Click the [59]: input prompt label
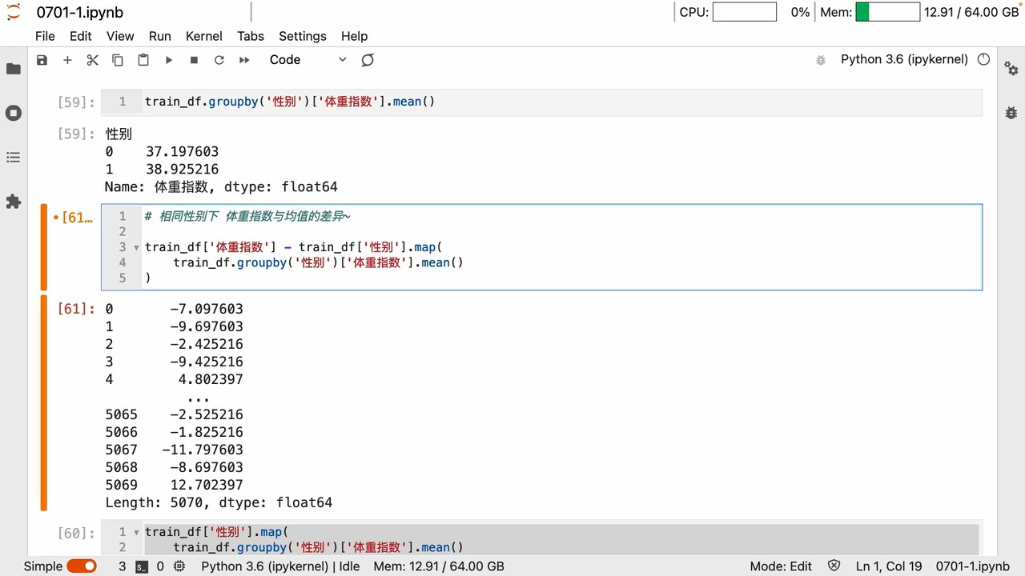This screenshot has height=576, width=1025. coord(76,102)
